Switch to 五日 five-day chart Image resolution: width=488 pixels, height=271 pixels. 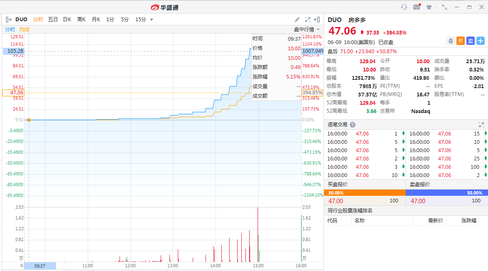tap(53, 19)
